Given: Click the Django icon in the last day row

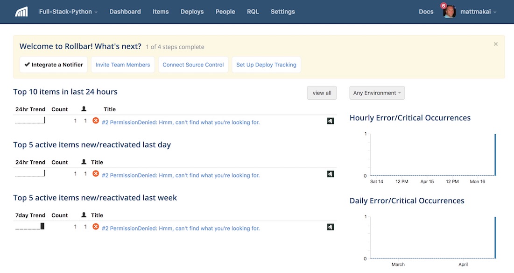Looking at the screenshot, I should 330,174.
